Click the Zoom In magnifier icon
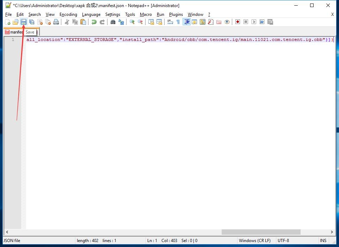The image size is (339, 247). [132, 22]
